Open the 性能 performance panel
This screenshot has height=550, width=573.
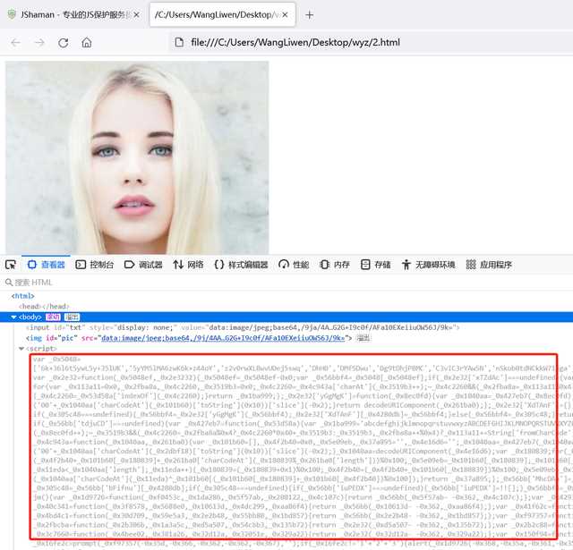tap(294, 265)
